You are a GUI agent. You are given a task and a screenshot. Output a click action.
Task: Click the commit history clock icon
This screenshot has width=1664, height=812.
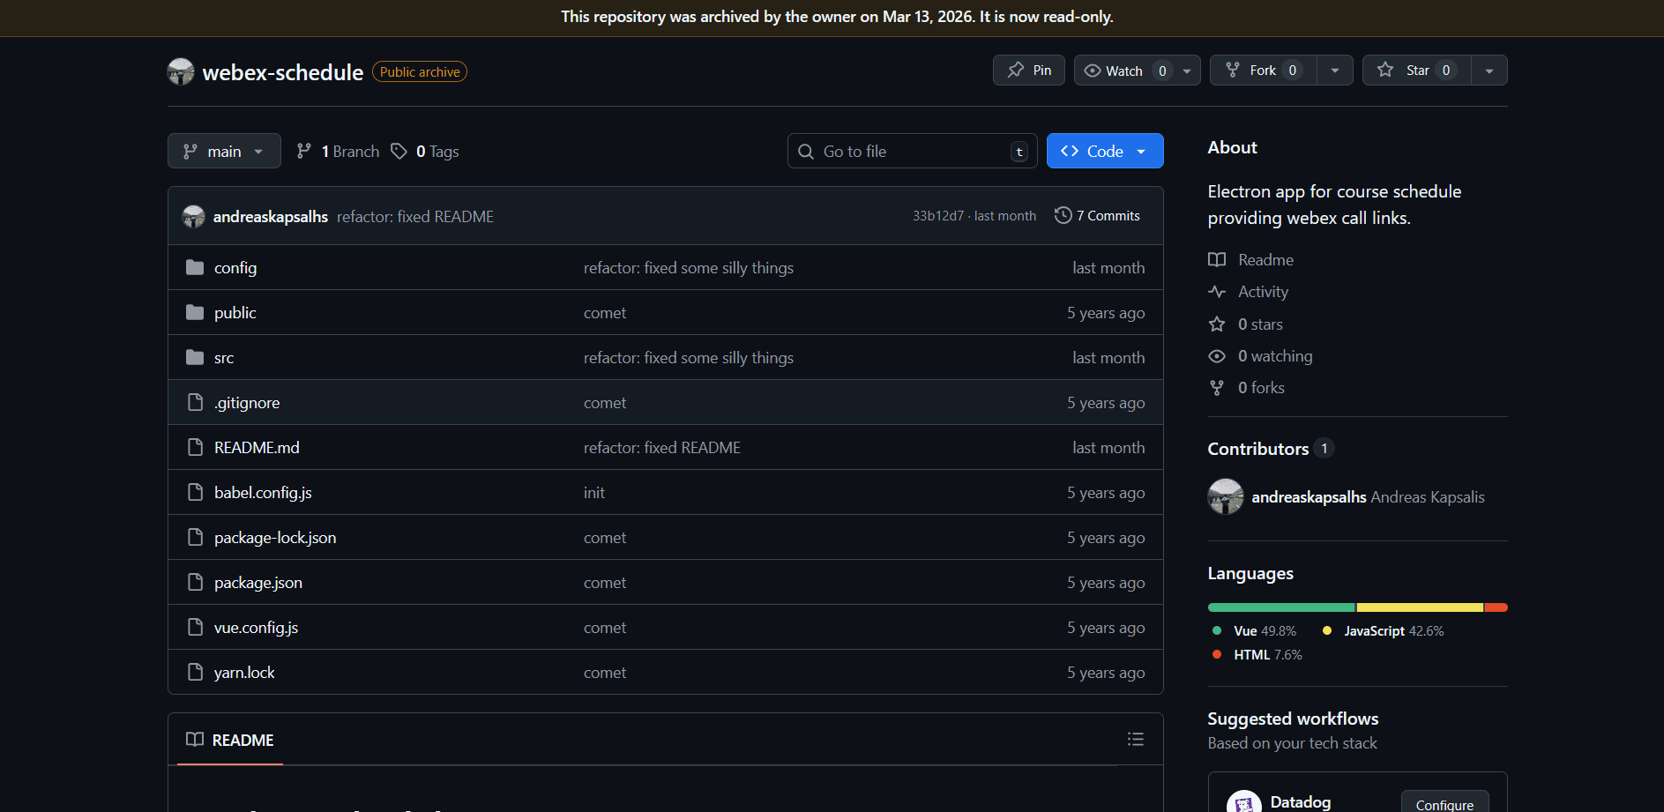click(x=1063, y=216)
